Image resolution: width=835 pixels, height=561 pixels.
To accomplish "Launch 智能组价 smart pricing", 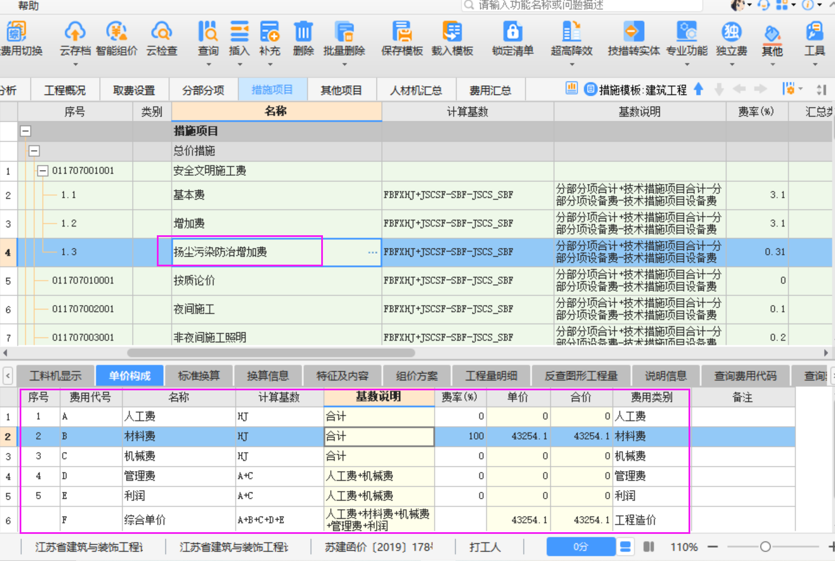I will [x=116, y=39].
